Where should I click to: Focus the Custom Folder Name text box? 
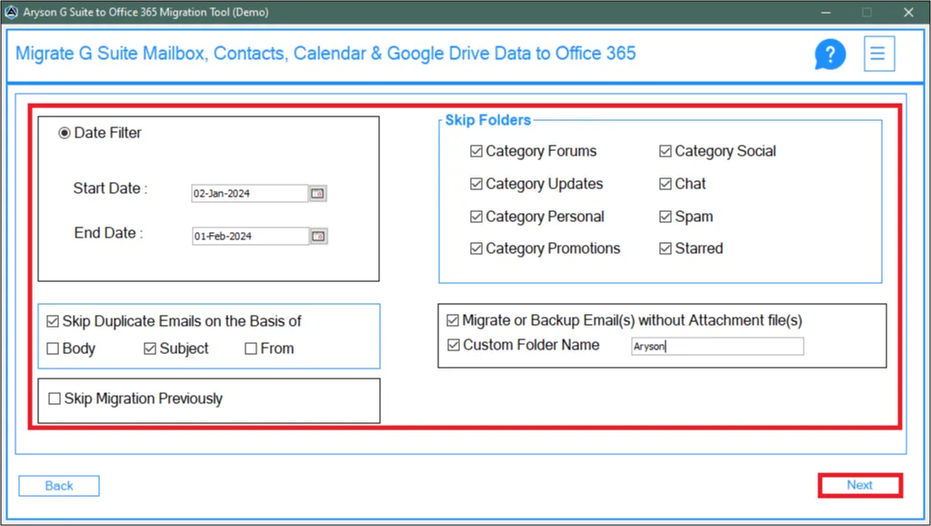pos(717,347)
